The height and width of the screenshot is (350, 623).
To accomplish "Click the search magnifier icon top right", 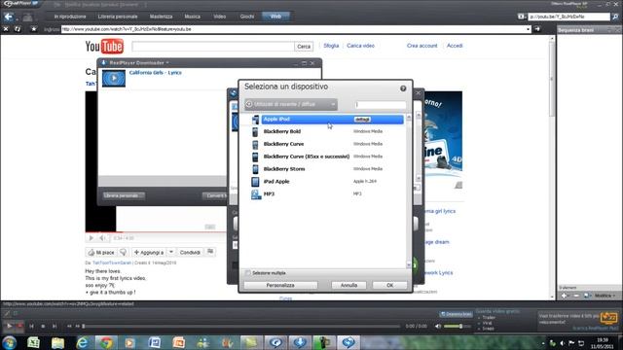I will 615,17.
